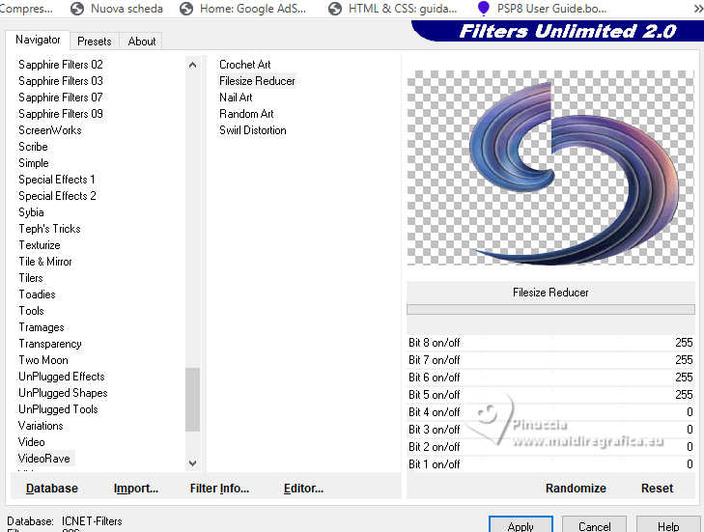Select UnPlugged Shapes category
Screen dimensions: 704x532
coord(63,393)
